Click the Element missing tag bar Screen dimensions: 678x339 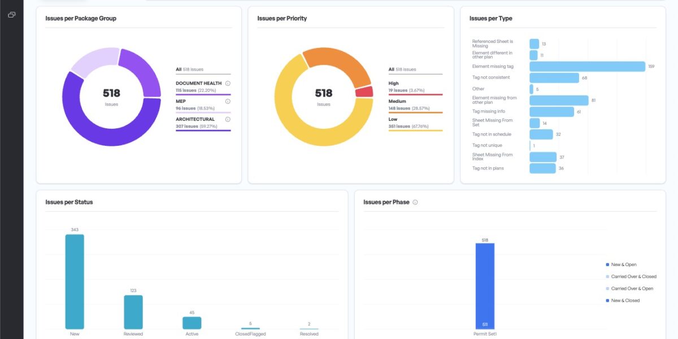588,66
